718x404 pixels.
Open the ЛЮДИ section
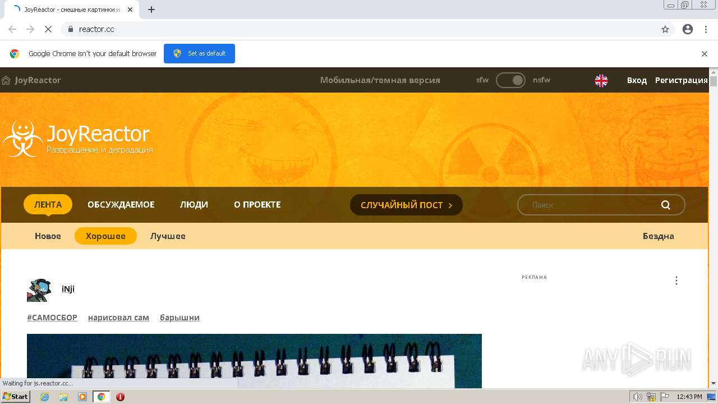click(x=194, y=205)
